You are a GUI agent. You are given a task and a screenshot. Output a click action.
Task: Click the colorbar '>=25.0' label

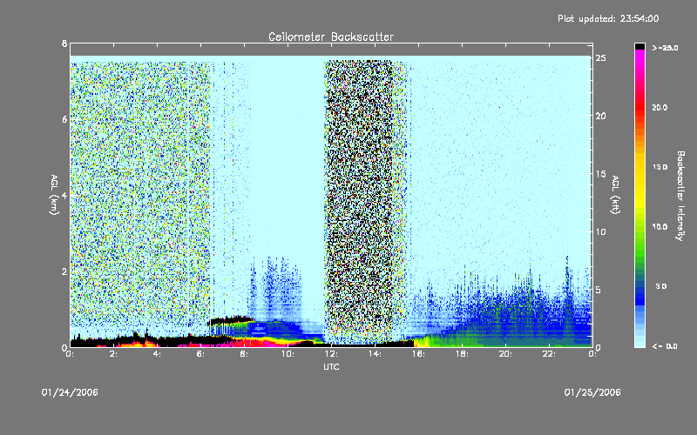665,48
